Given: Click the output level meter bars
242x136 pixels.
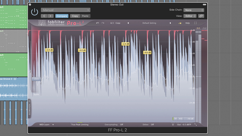Looking at the screenshot, I should pyautogui.click(x=198, y=77).
